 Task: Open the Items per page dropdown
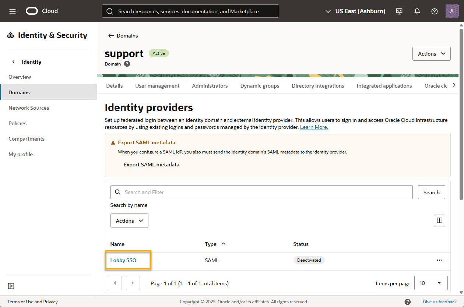431,283
